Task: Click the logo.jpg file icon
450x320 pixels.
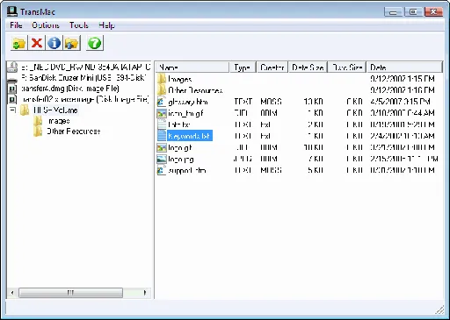Action: [162, 159]
